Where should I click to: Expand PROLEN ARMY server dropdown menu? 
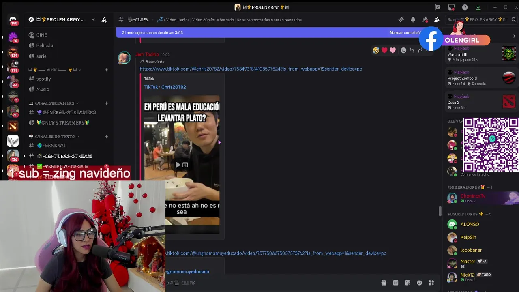pos(93,19)
